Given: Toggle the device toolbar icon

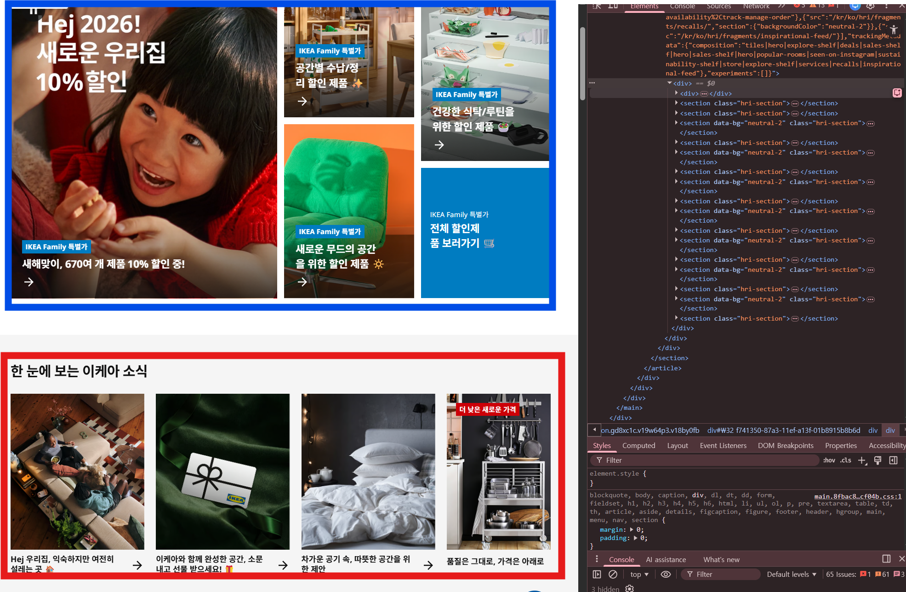Looking at the screenshot, I should [x=613, y=6].
